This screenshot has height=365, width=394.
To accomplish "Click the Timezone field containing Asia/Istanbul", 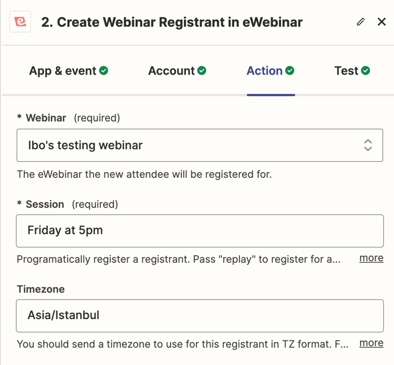I will tap(199, 315).
